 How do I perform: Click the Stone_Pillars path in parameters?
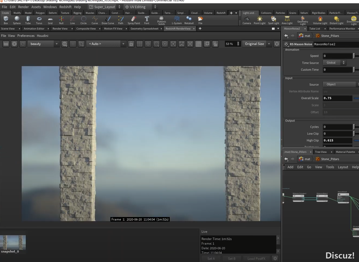pos(330,36)
